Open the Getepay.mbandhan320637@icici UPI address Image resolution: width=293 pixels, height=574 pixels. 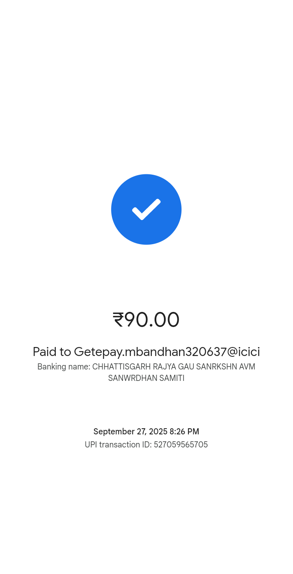(x=167, y=352)
